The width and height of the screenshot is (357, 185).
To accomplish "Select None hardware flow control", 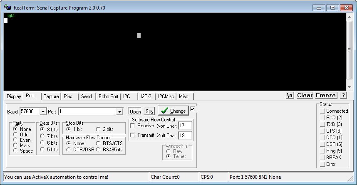I will point(68,143).
